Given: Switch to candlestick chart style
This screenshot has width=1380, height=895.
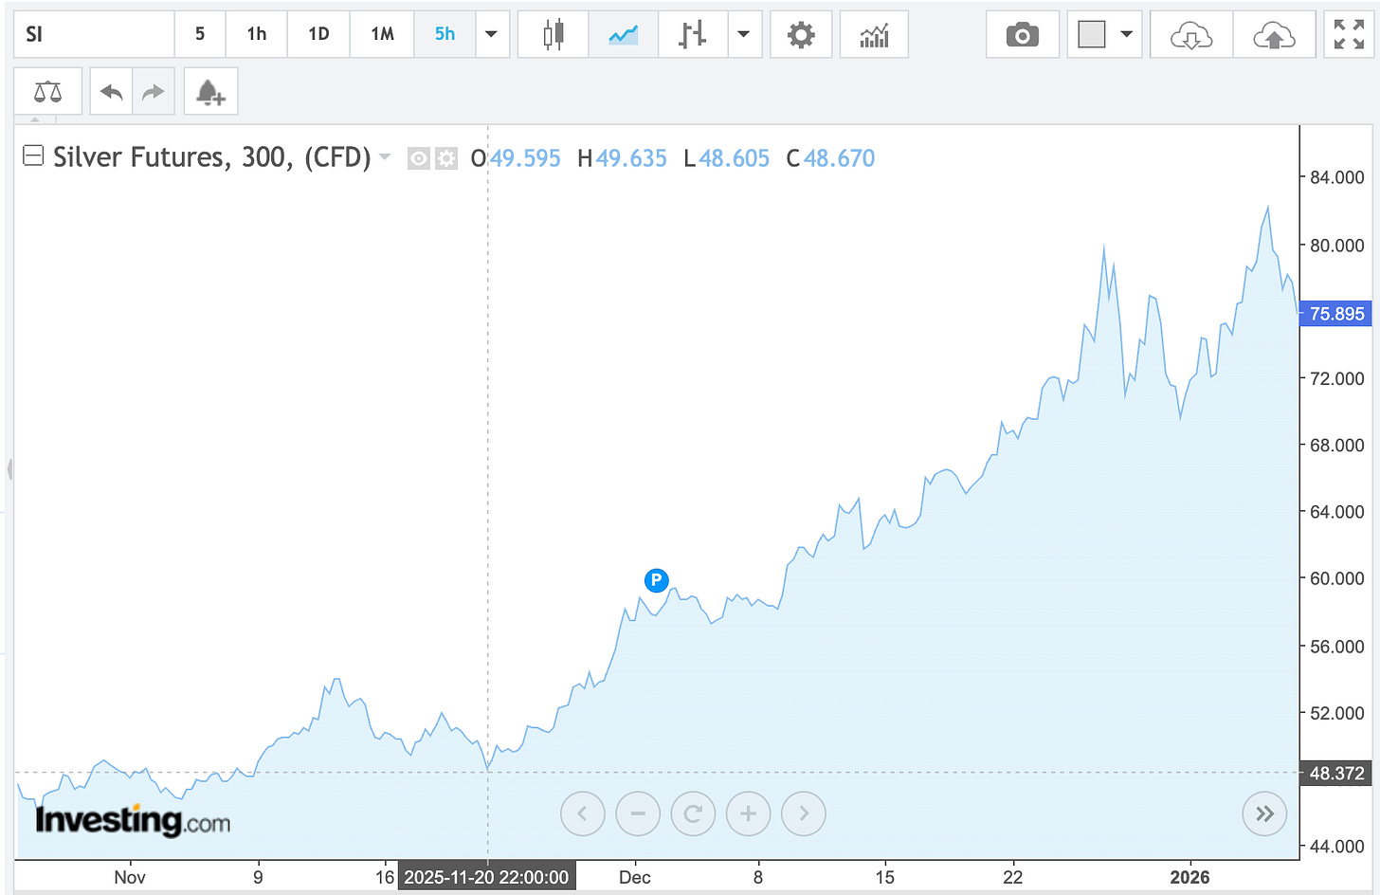Looking at the screenshot, I should [x=554, y=35].
